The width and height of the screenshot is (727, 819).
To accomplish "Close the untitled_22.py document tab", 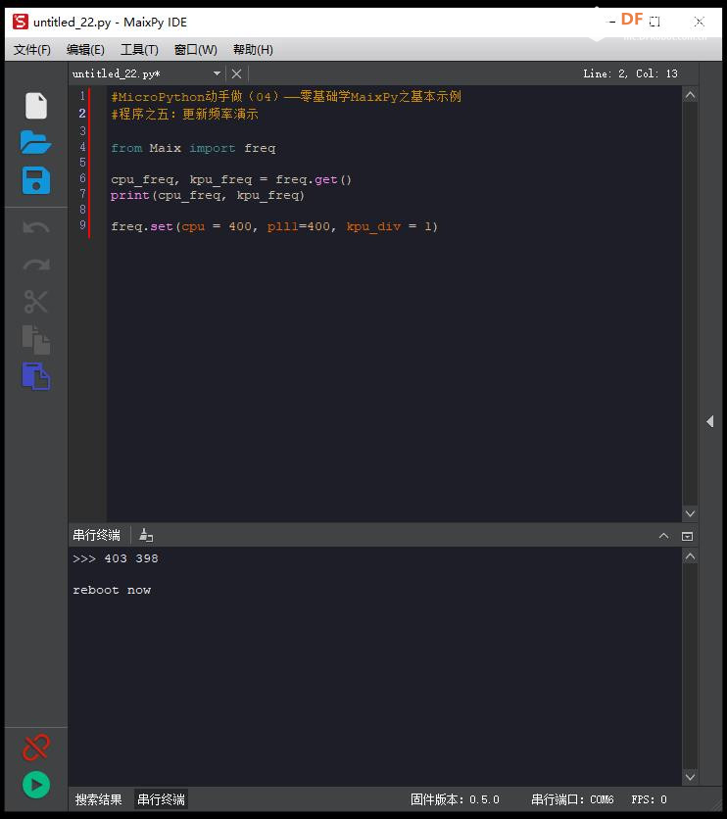I will coord(236,73).
